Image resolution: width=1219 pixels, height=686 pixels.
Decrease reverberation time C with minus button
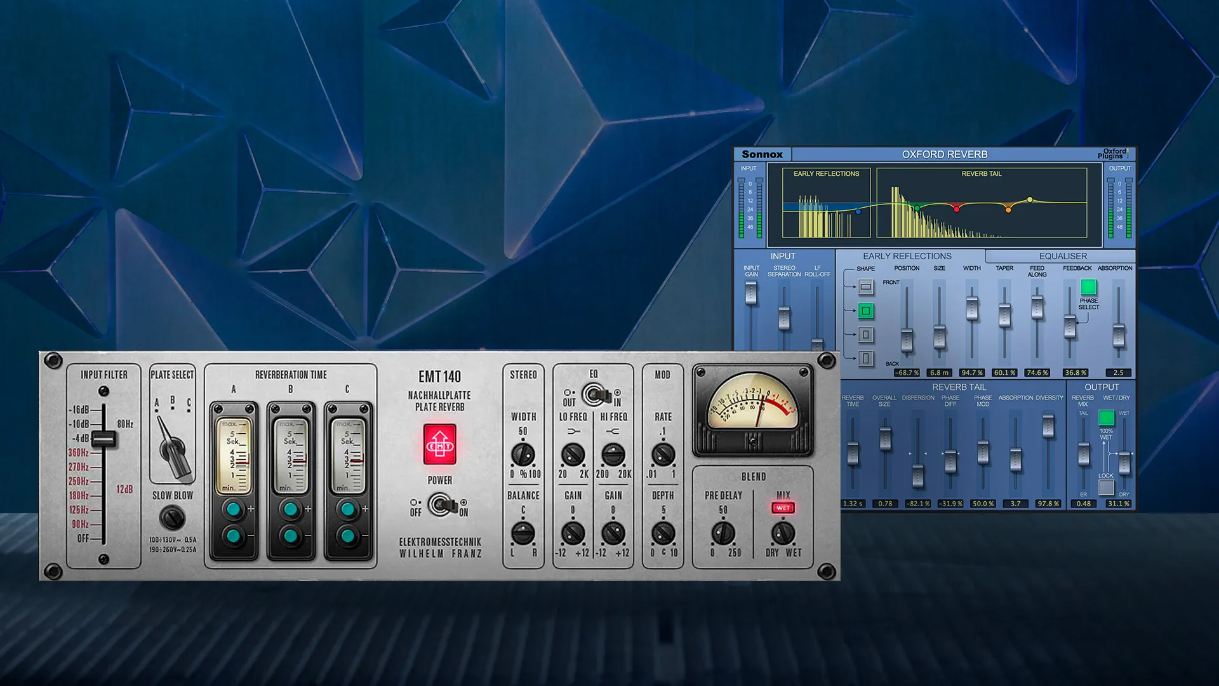(x=348, y=536)
